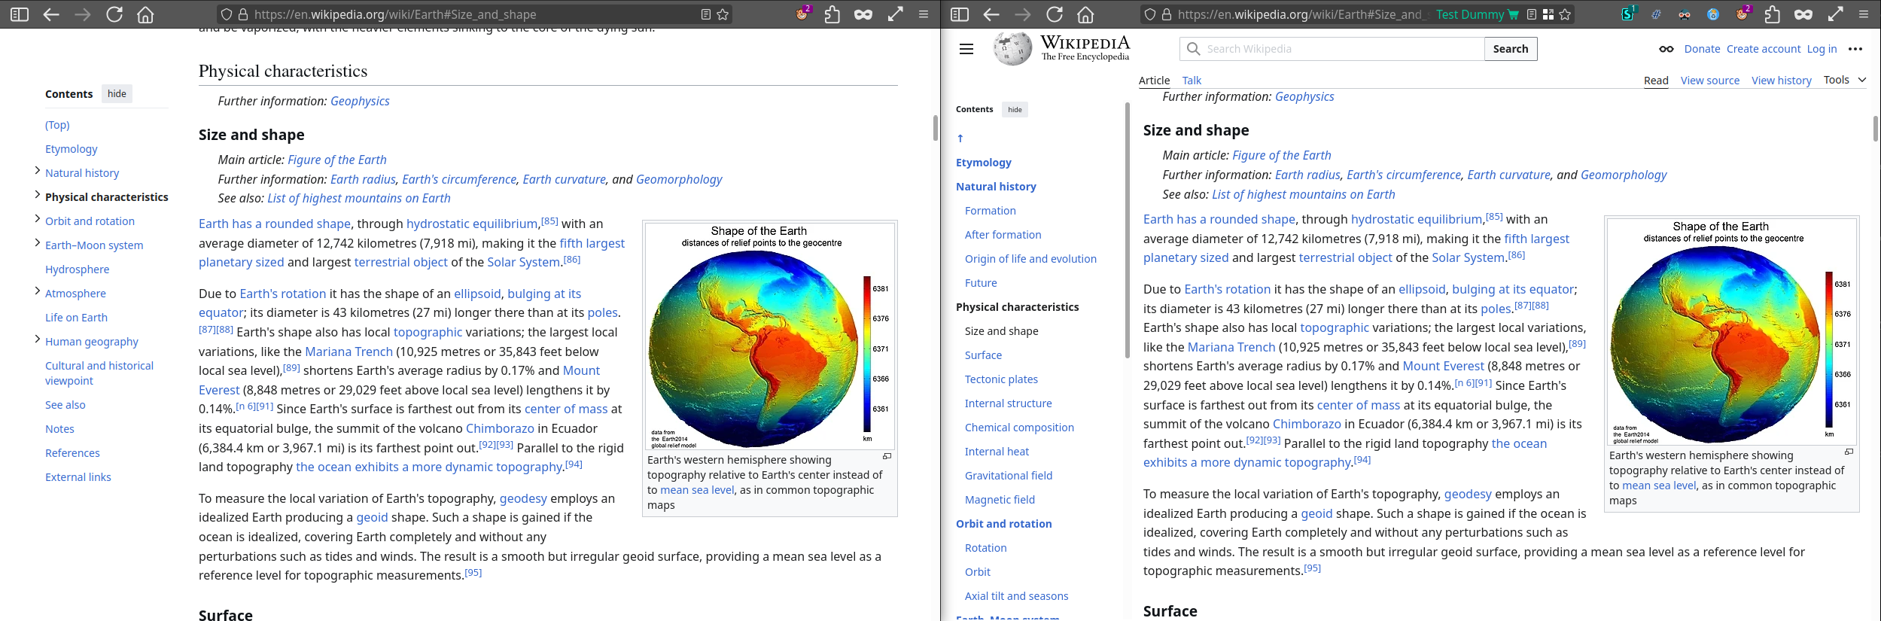Image resolution: width=1881 pixels, height=621 pixels.
Task: Expand Natural history section in left contents
Action: (x=38, y=171)
